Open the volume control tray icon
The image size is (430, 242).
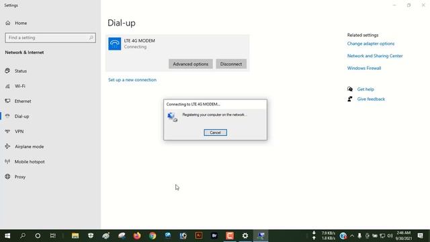click(390, 236)
